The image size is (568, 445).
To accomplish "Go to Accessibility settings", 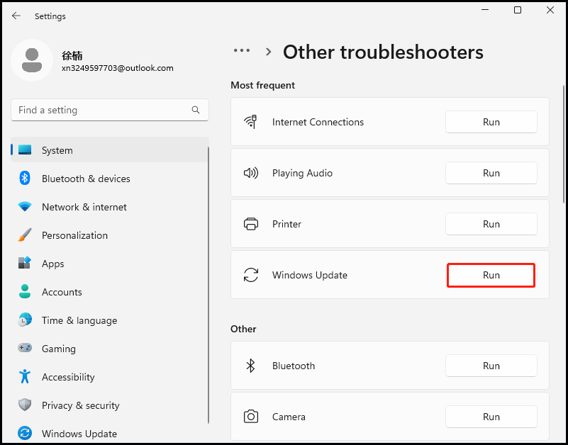I will coord(110,376).
